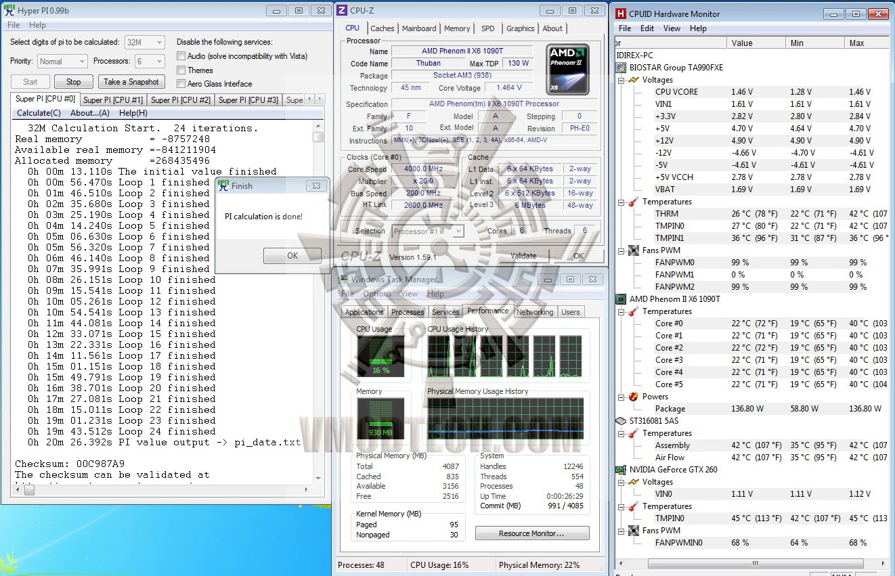Screen dimensions: 895x576
Task: Open the Options menu in Task Manager
Action: pyautogui.click(x=377, y=294)
